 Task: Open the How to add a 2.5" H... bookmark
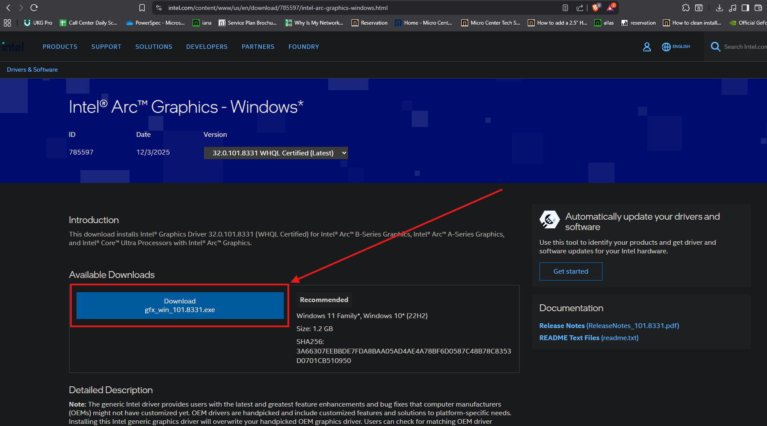tap(558, 23)
